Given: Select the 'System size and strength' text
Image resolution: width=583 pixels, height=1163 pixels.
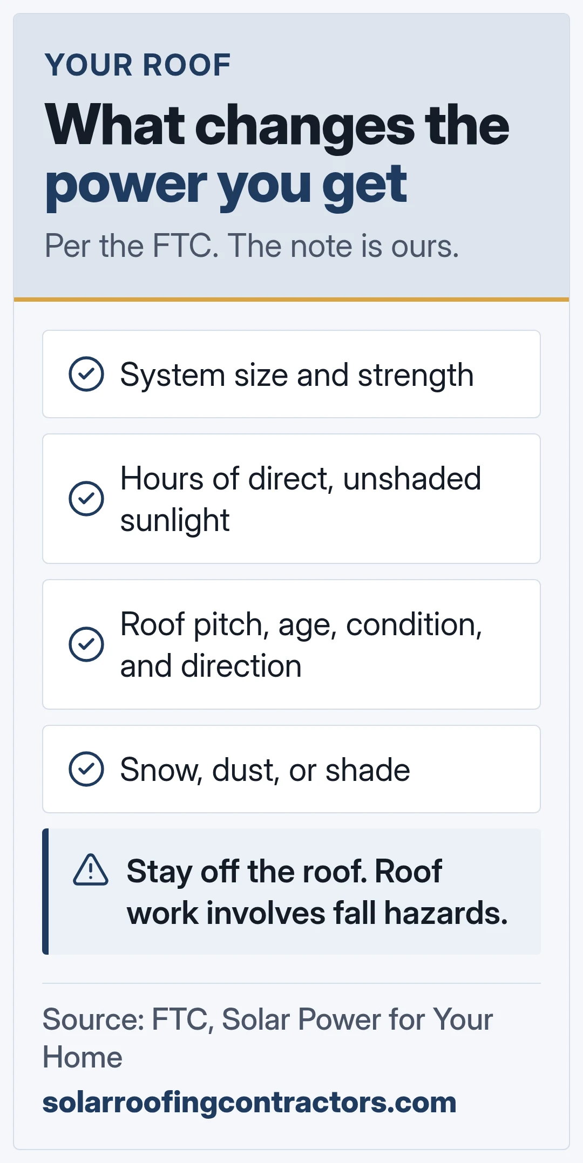Looking at the screenshot, I should 297,375.
